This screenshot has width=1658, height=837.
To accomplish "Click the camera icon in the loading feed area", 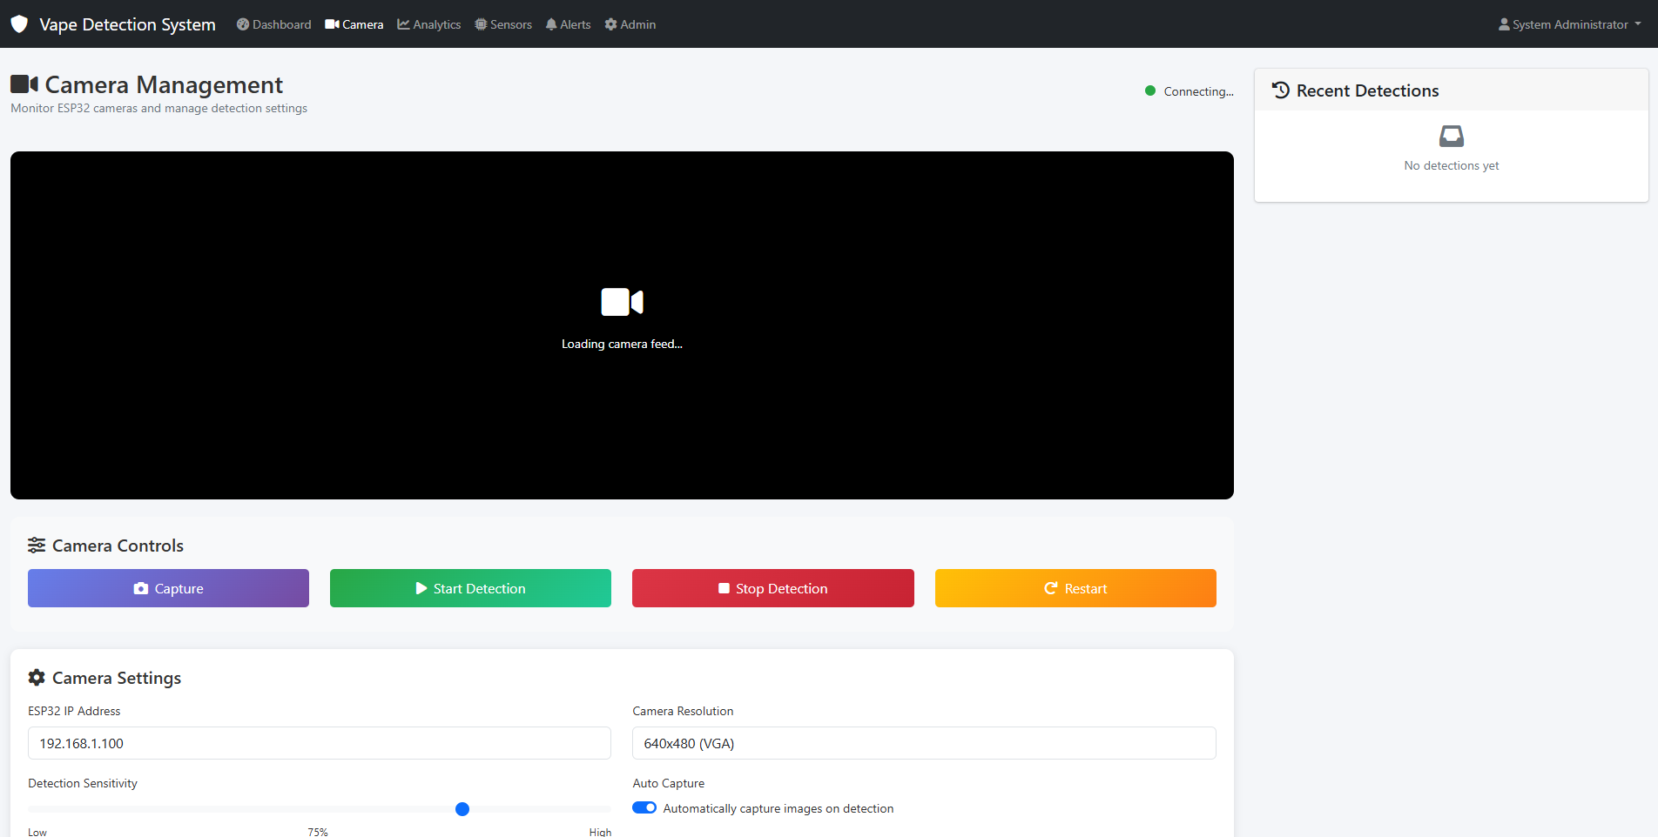I will 621,302.
